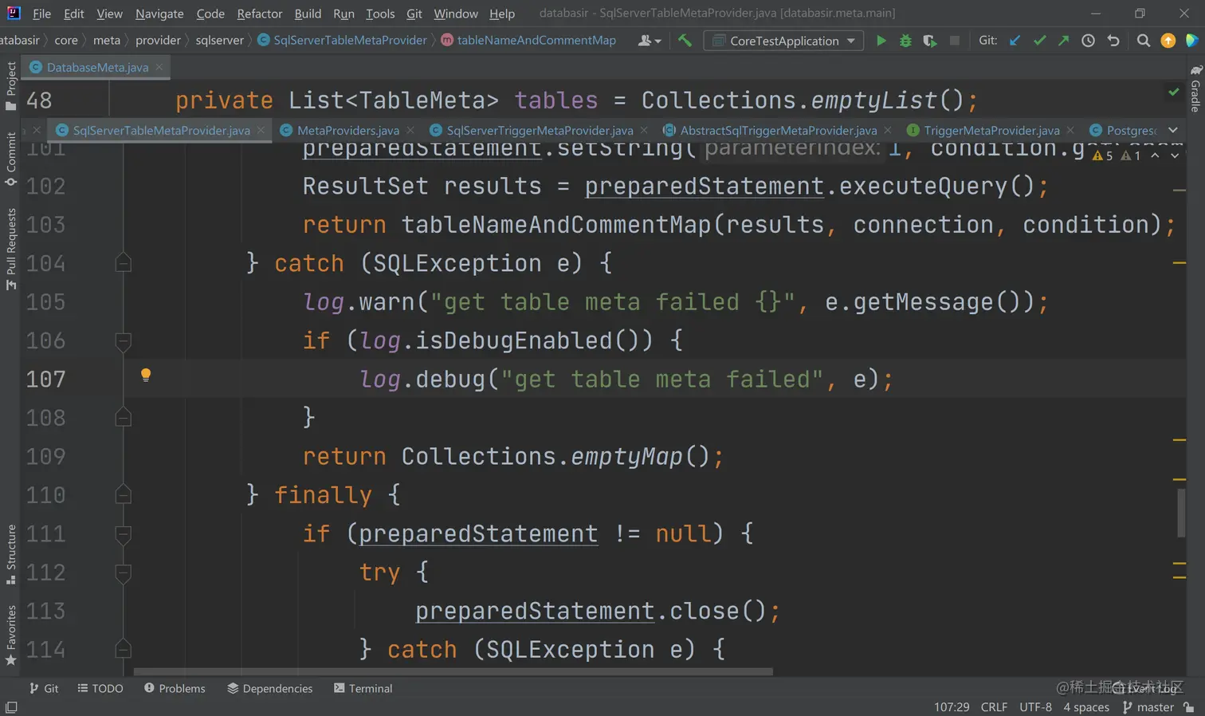Collapse the finally block at line 110
The height and width of the screenshot is (716, 1205).
click(123, 494)
